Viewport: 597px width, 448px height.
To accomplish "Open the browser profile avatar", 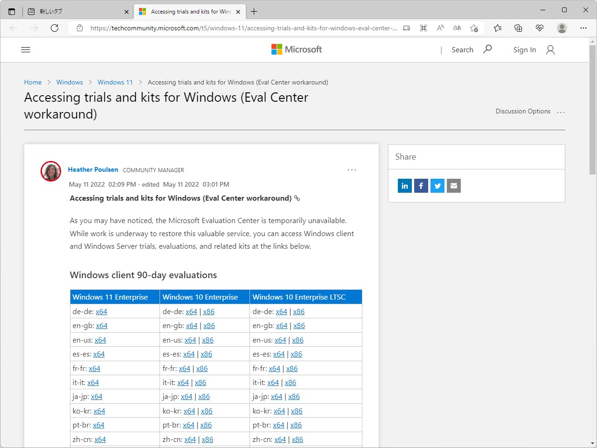I will click(562, 28).
